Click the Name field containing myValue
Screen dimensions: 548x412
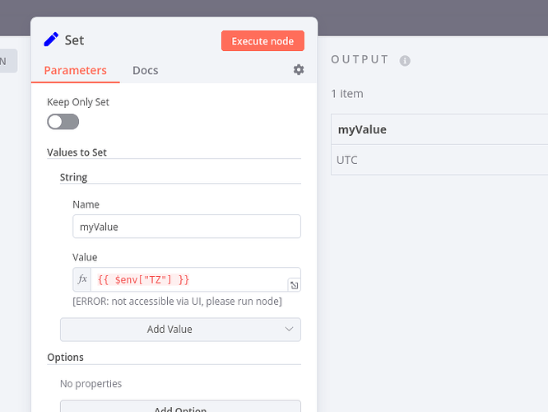(187, 227)
